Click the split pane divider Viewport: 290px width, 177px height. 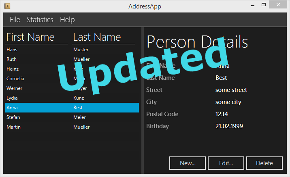pyautogui.click(x=143, y=100)
